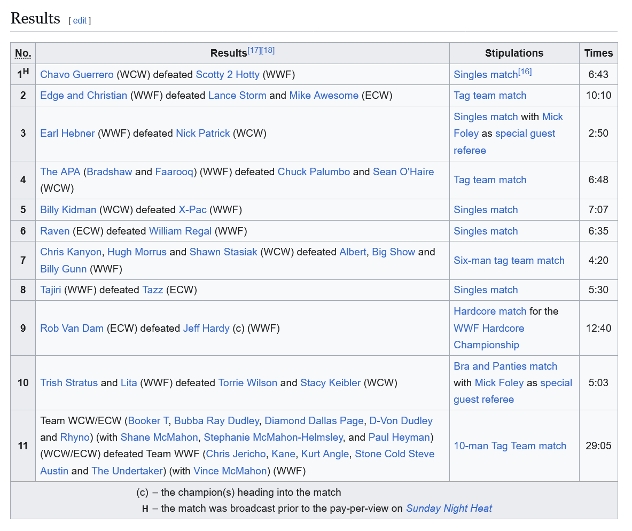Open the Stephanie McMahon-Helmsley link
This screenshot has height=531, width=632.
[274, 438]
